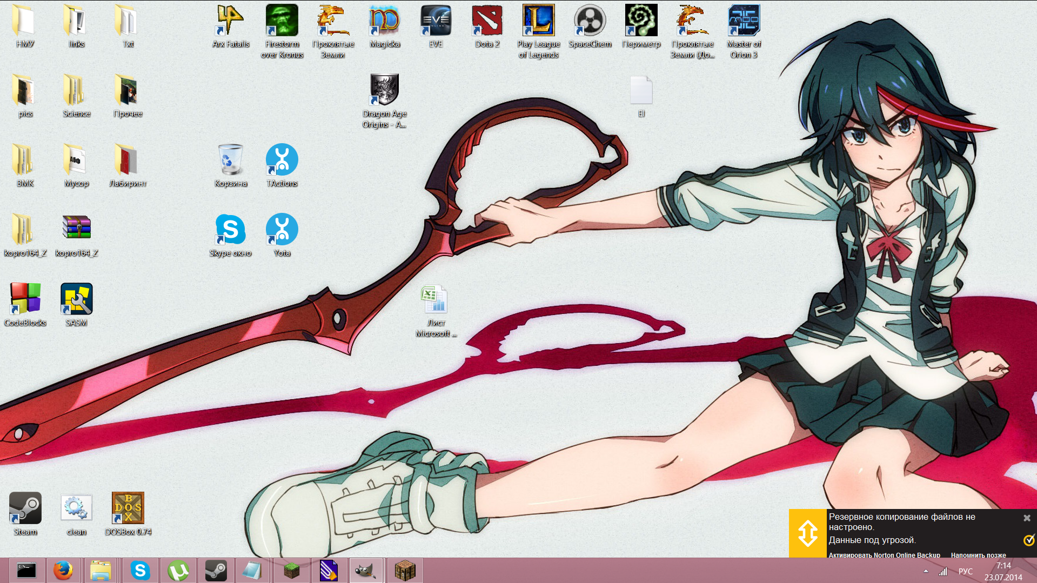Open Steam from the taskbar
The image size is (1037, 583).
(x=216, y=571)
